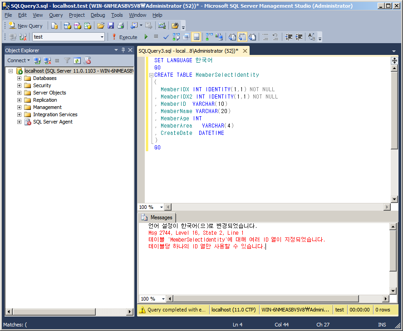Toggle IntelliSense Enabled icon
This screenshot has width=403, height=331.
pyautogui.click(x=197, y=37)
